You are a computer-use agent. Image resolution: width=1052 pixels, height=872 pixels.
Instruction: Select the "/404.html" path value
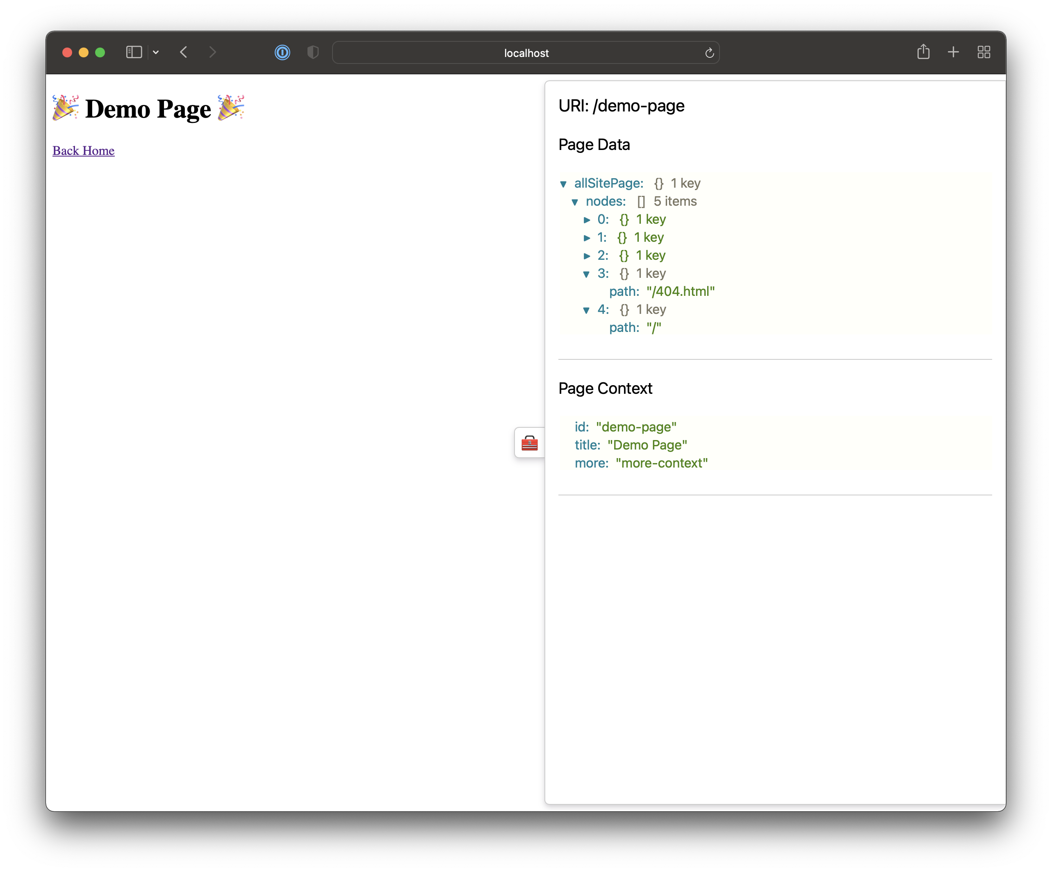[x=680, y=291]
